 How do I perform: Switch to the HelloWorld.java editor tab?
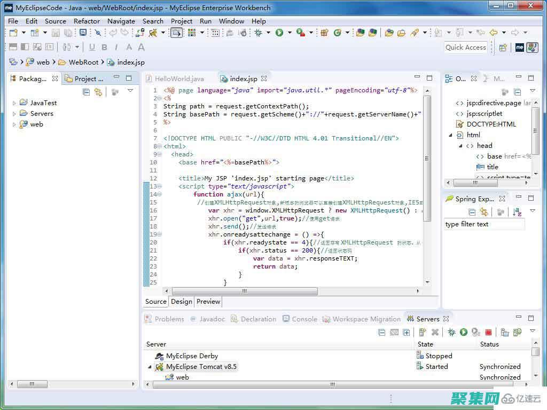181,78
